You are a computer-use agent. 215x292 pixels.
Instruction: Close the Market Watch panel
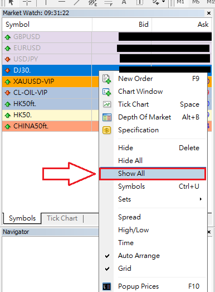209,13
